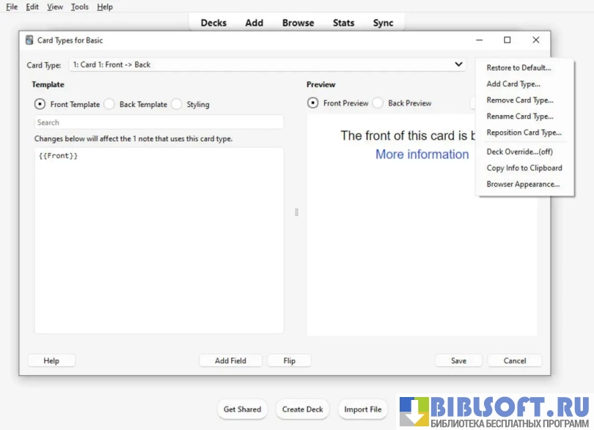Select Add Card Type menu entry
The height and width of the screenshot is (430, 594).
(513, 84)
